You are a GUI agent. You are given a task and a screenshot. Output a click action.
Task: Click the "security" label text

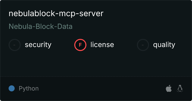[38, 45]
